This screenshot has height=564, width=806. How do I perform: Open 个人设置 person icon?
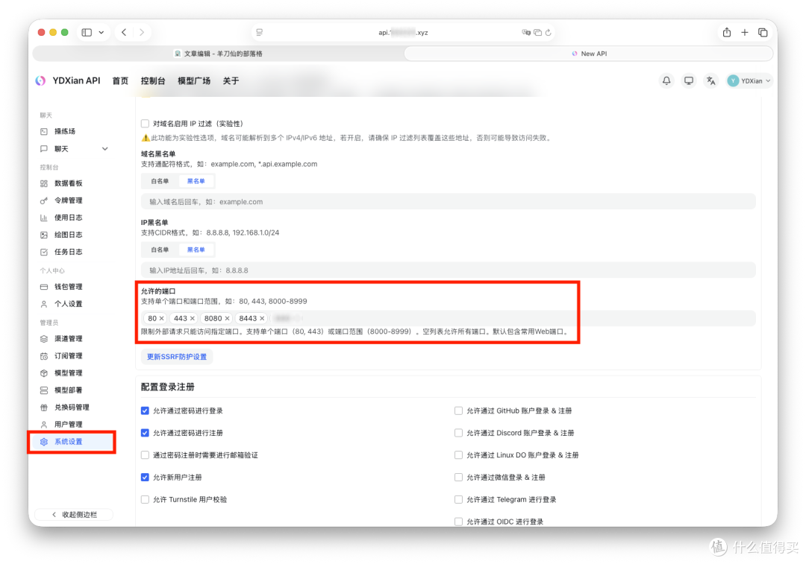pos(44,304)
